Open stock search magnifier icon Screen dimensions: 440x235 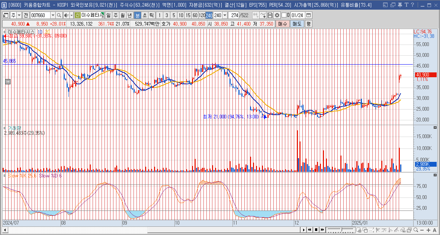[x=59, y=15]
